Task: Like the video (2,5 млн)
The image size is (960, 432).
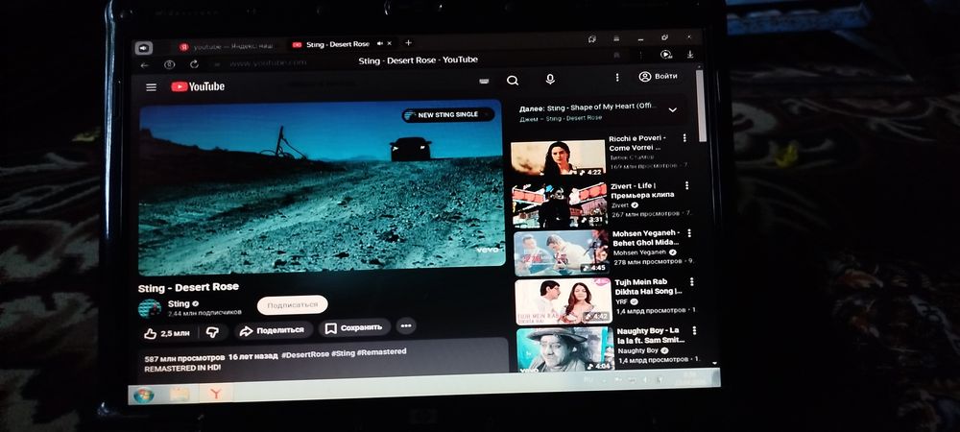Action: tap(166, 333)
